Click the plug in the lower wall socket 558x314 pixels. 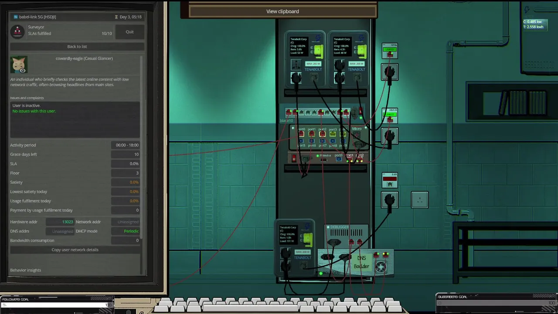click(390, 200)
